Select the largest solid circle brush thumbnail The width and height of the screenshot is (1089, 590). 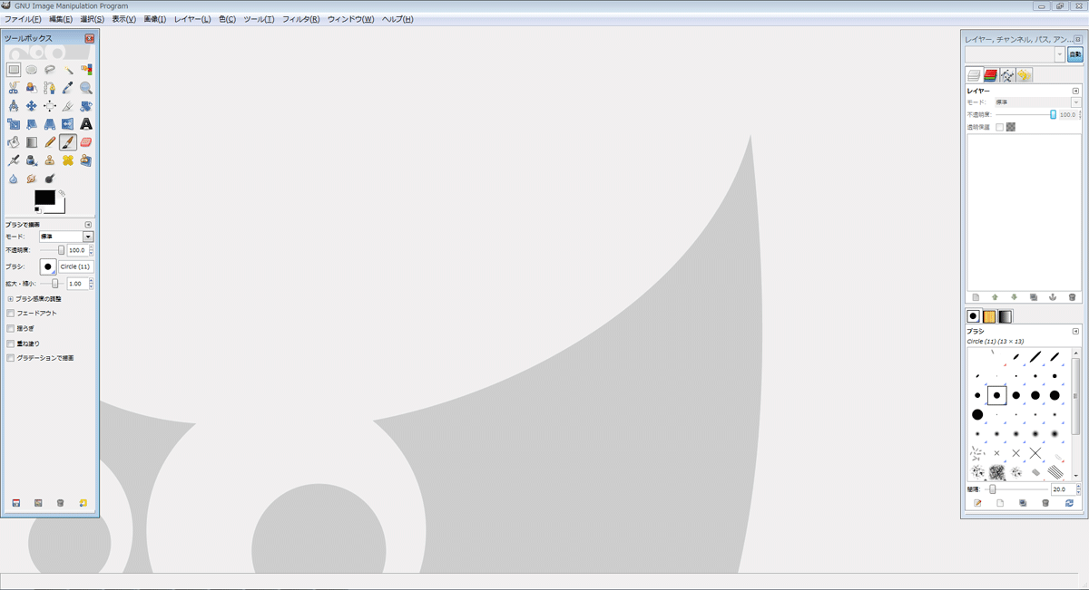tap(977, 414)
